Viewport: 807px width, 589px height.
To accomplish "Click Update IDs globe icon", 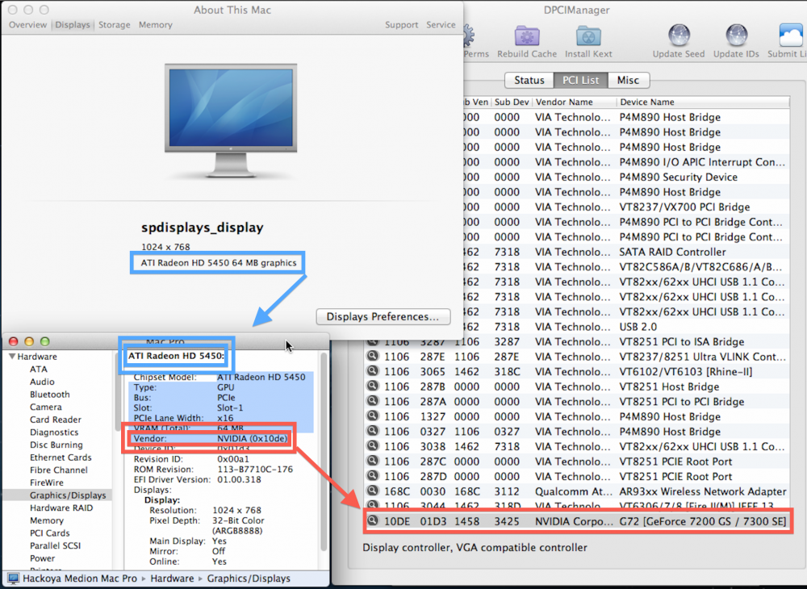I will pyautogui.click(x=736, y=36).
